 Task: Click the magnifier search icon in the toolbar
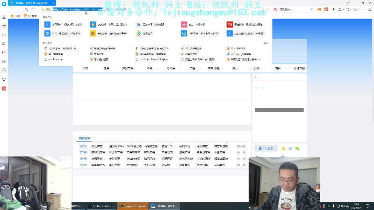[x=312, y=9]
